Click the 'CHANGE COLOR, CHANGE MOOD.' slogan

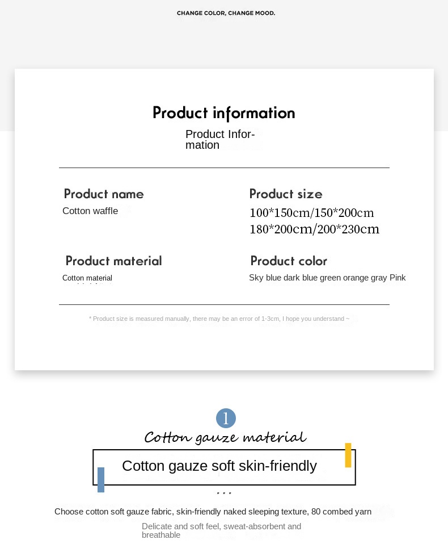[x=226, y=13]
